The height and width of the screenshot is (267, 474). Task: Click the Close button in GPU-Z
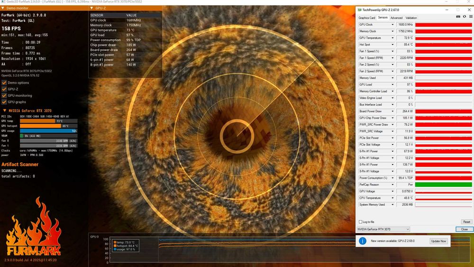465,229
